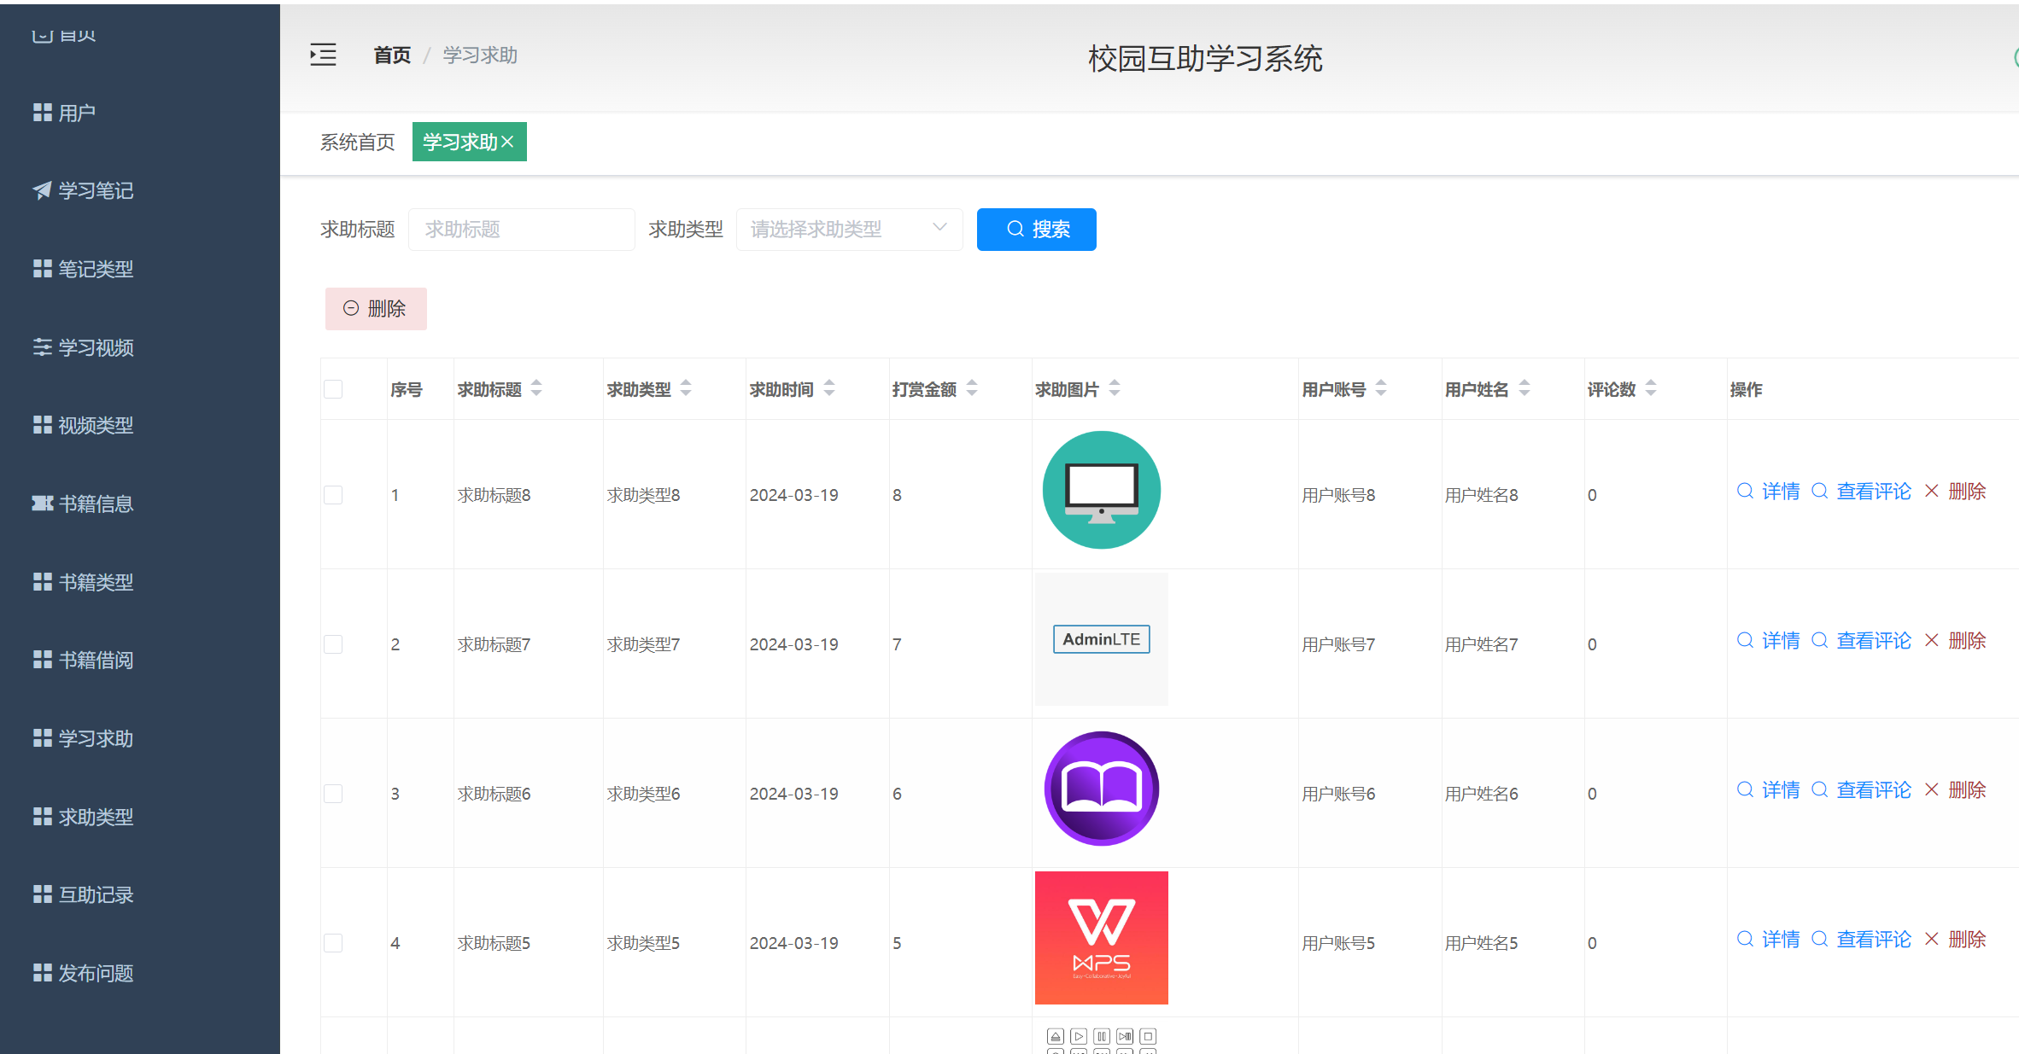Click the minus icon on the 删除 button
2019x1054 pixels.
[350, 308]
